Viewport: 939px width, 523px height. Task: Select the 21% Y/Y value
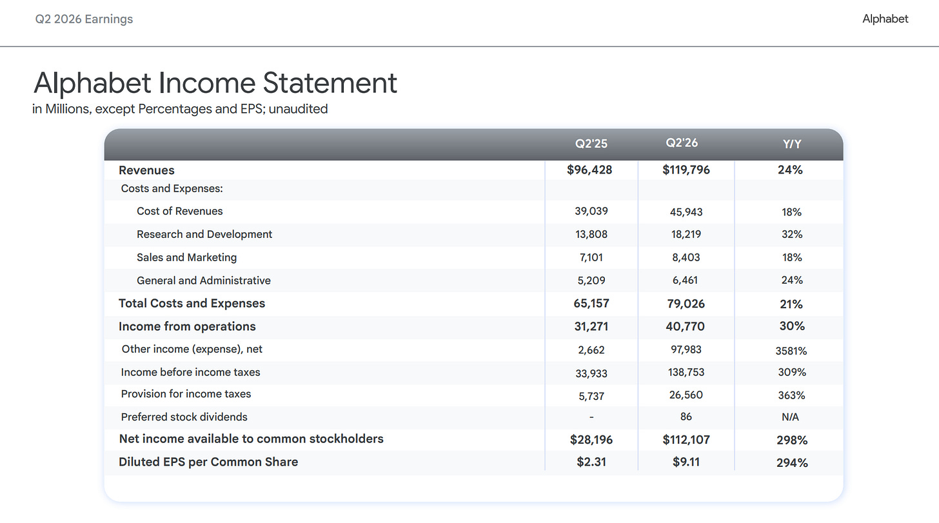pyautogui.click(x=791, y=304)
